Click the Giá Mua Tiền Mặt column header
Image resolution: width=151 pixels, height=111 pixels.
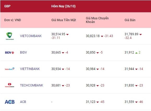(64, 20)
